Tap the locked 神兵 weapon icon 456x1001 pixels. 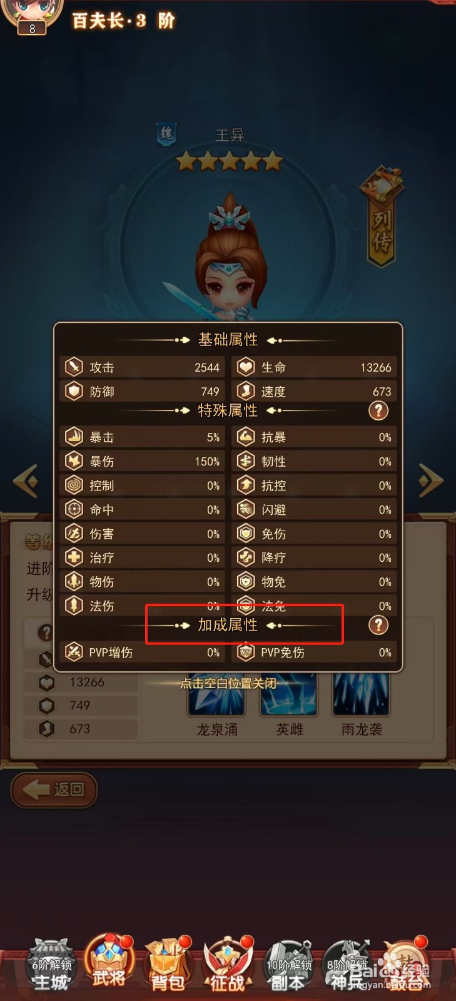click(x=348, y=965)
